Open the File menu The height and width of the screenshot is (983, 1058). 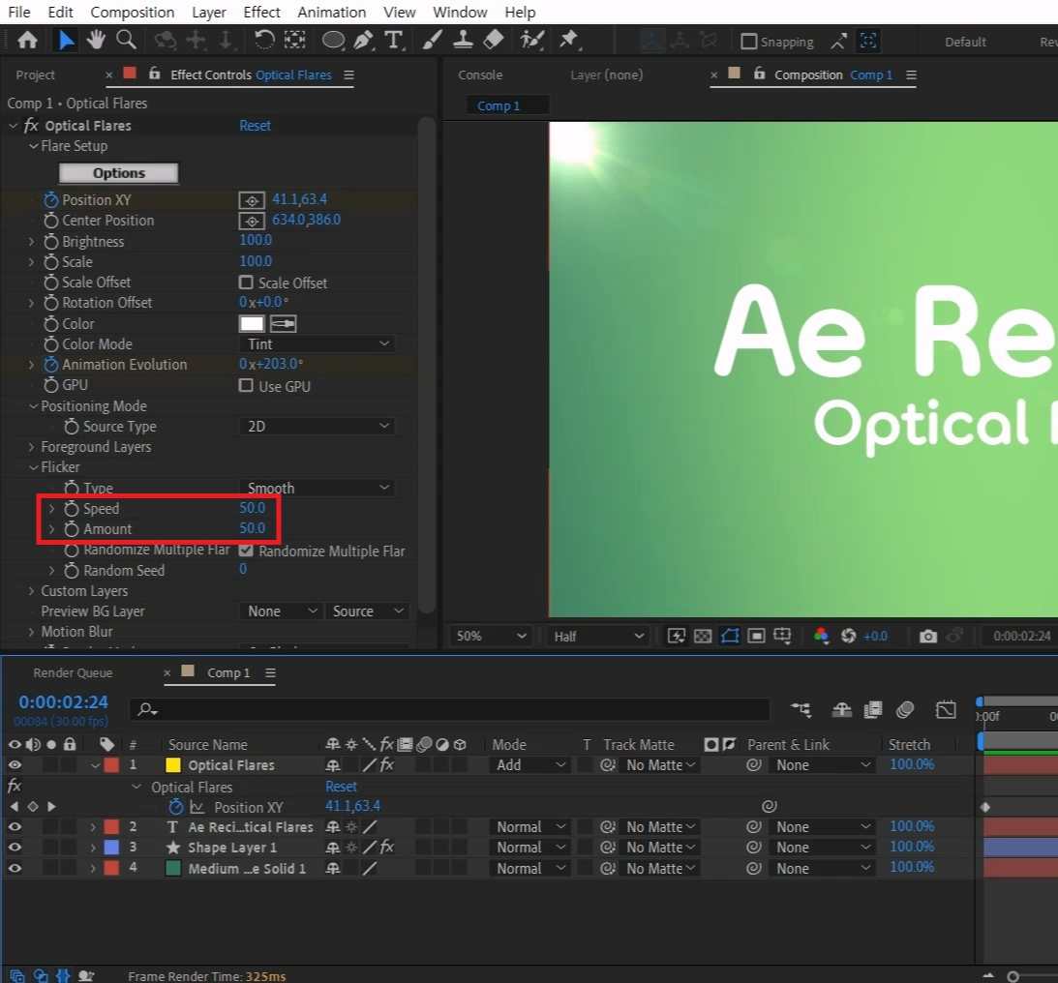click(19, 13)
